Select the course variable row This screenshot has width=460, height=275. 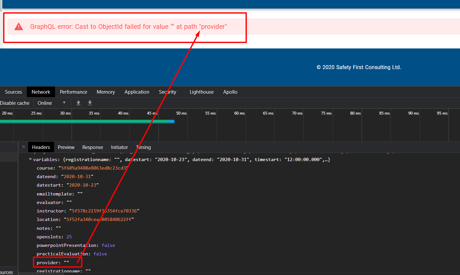[82, 168]
